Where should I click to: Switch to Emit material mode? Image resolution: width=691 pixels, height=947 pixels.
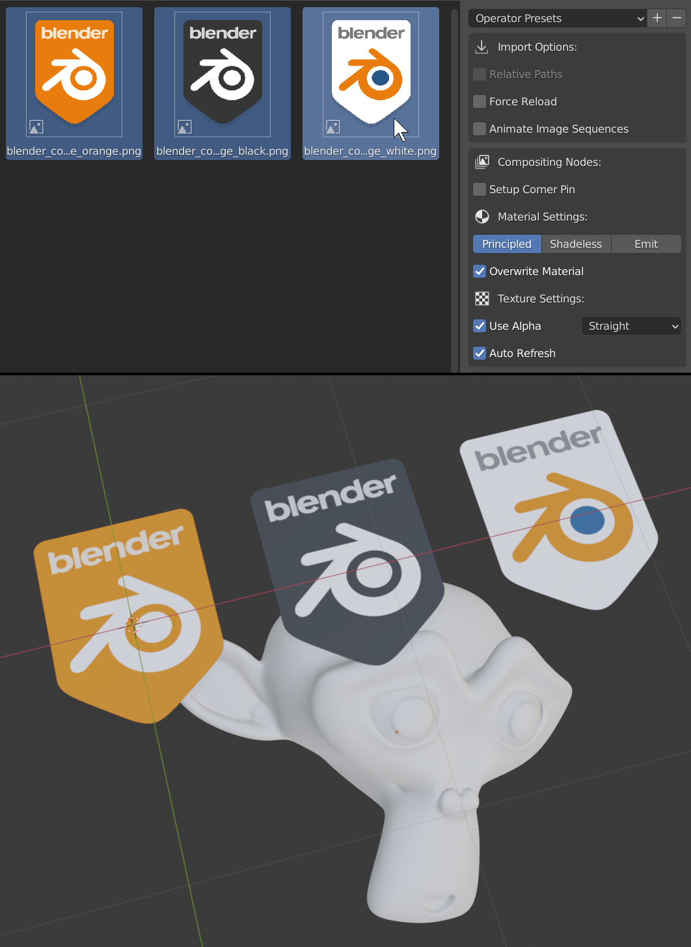pyautogui.click(x=646, y=244)
